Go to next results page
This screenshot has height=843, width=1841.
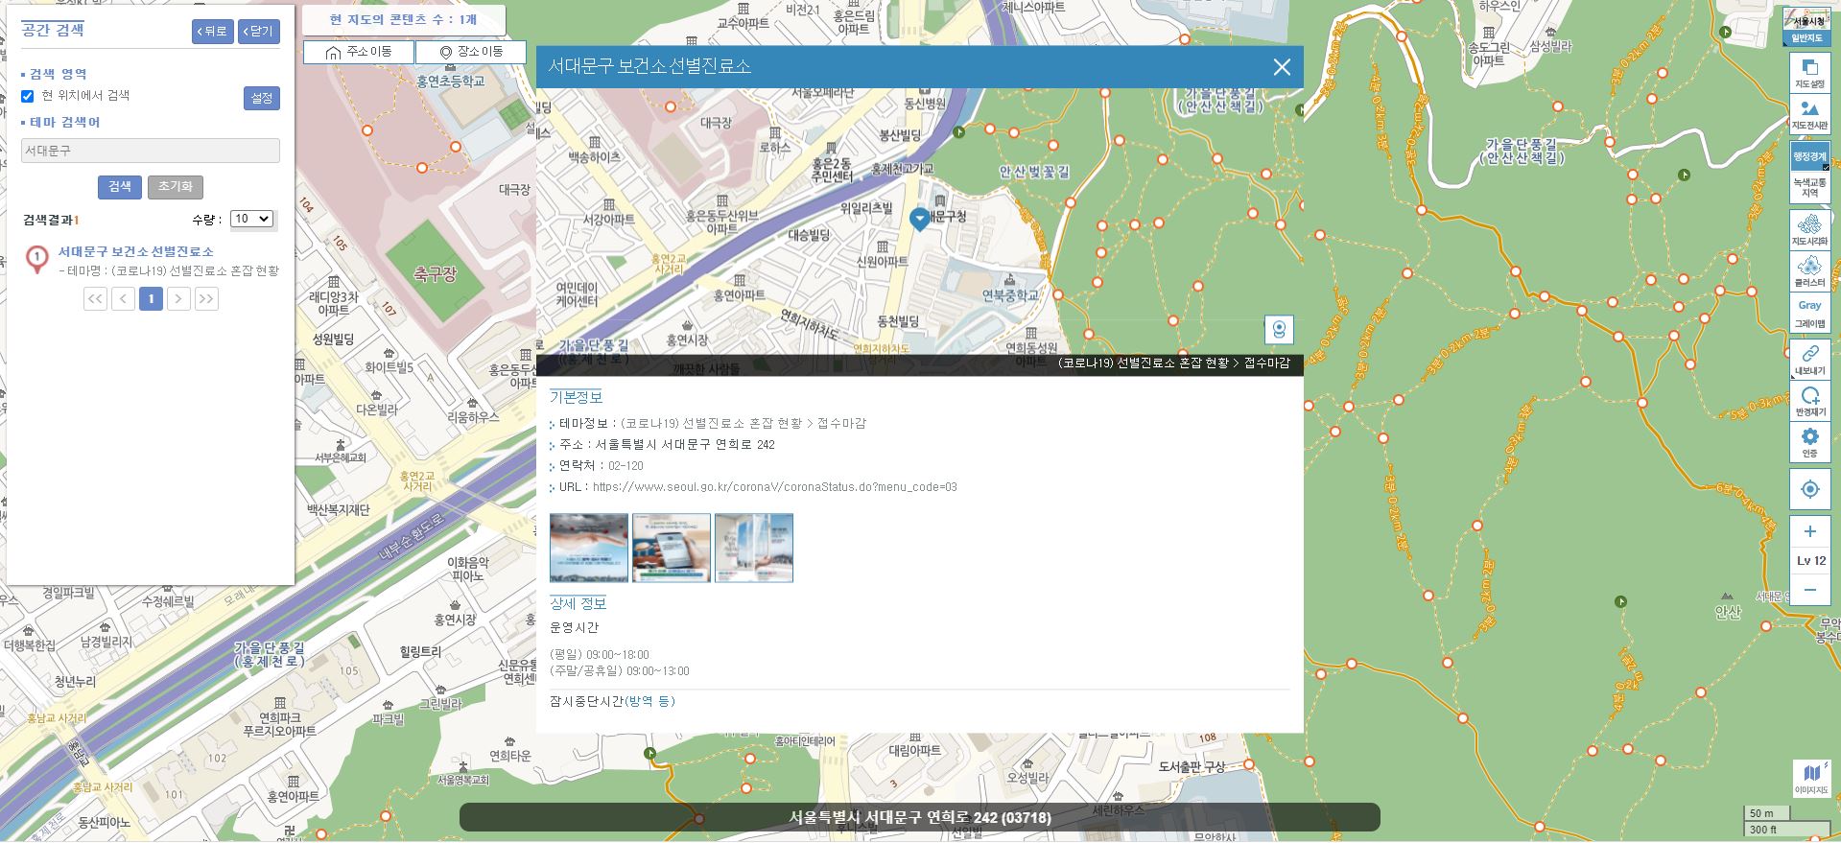(x=178, y=299)
